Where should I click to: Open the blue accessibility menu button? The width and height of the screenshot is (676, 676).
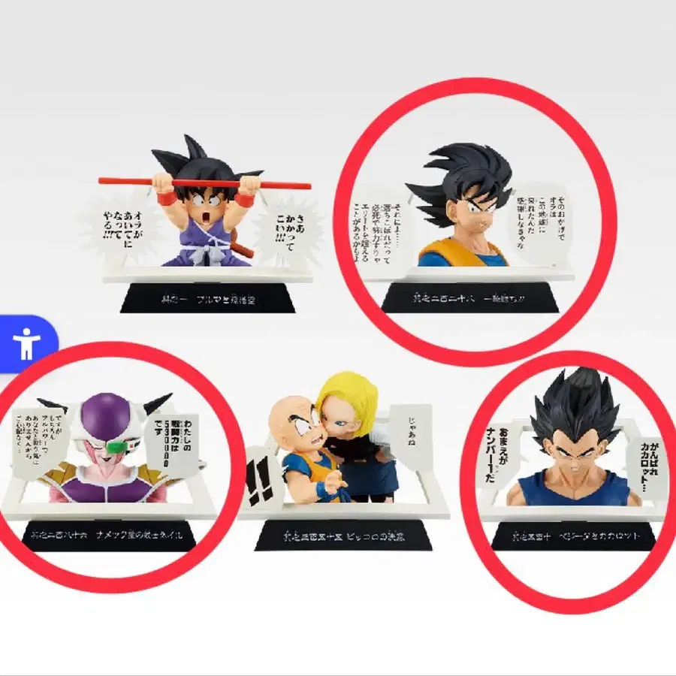pos(27,344)
